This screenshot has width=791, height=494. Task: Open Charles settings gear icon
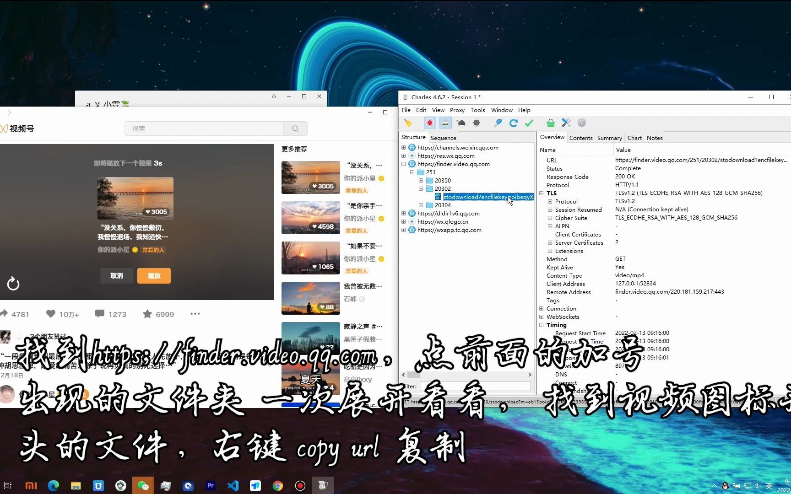(x=582, y=123)
